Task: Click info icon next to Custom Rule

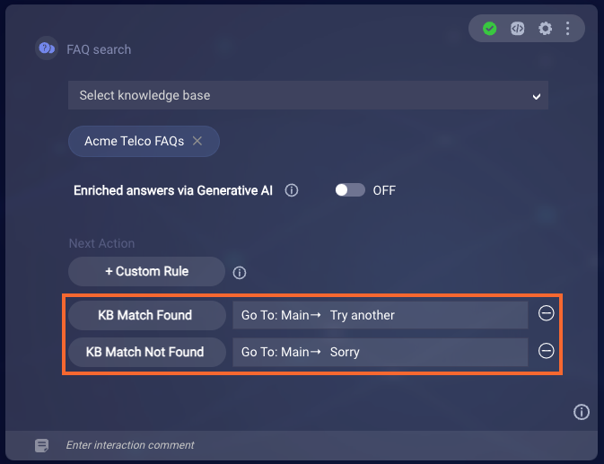Action: [x=240, y=273]
